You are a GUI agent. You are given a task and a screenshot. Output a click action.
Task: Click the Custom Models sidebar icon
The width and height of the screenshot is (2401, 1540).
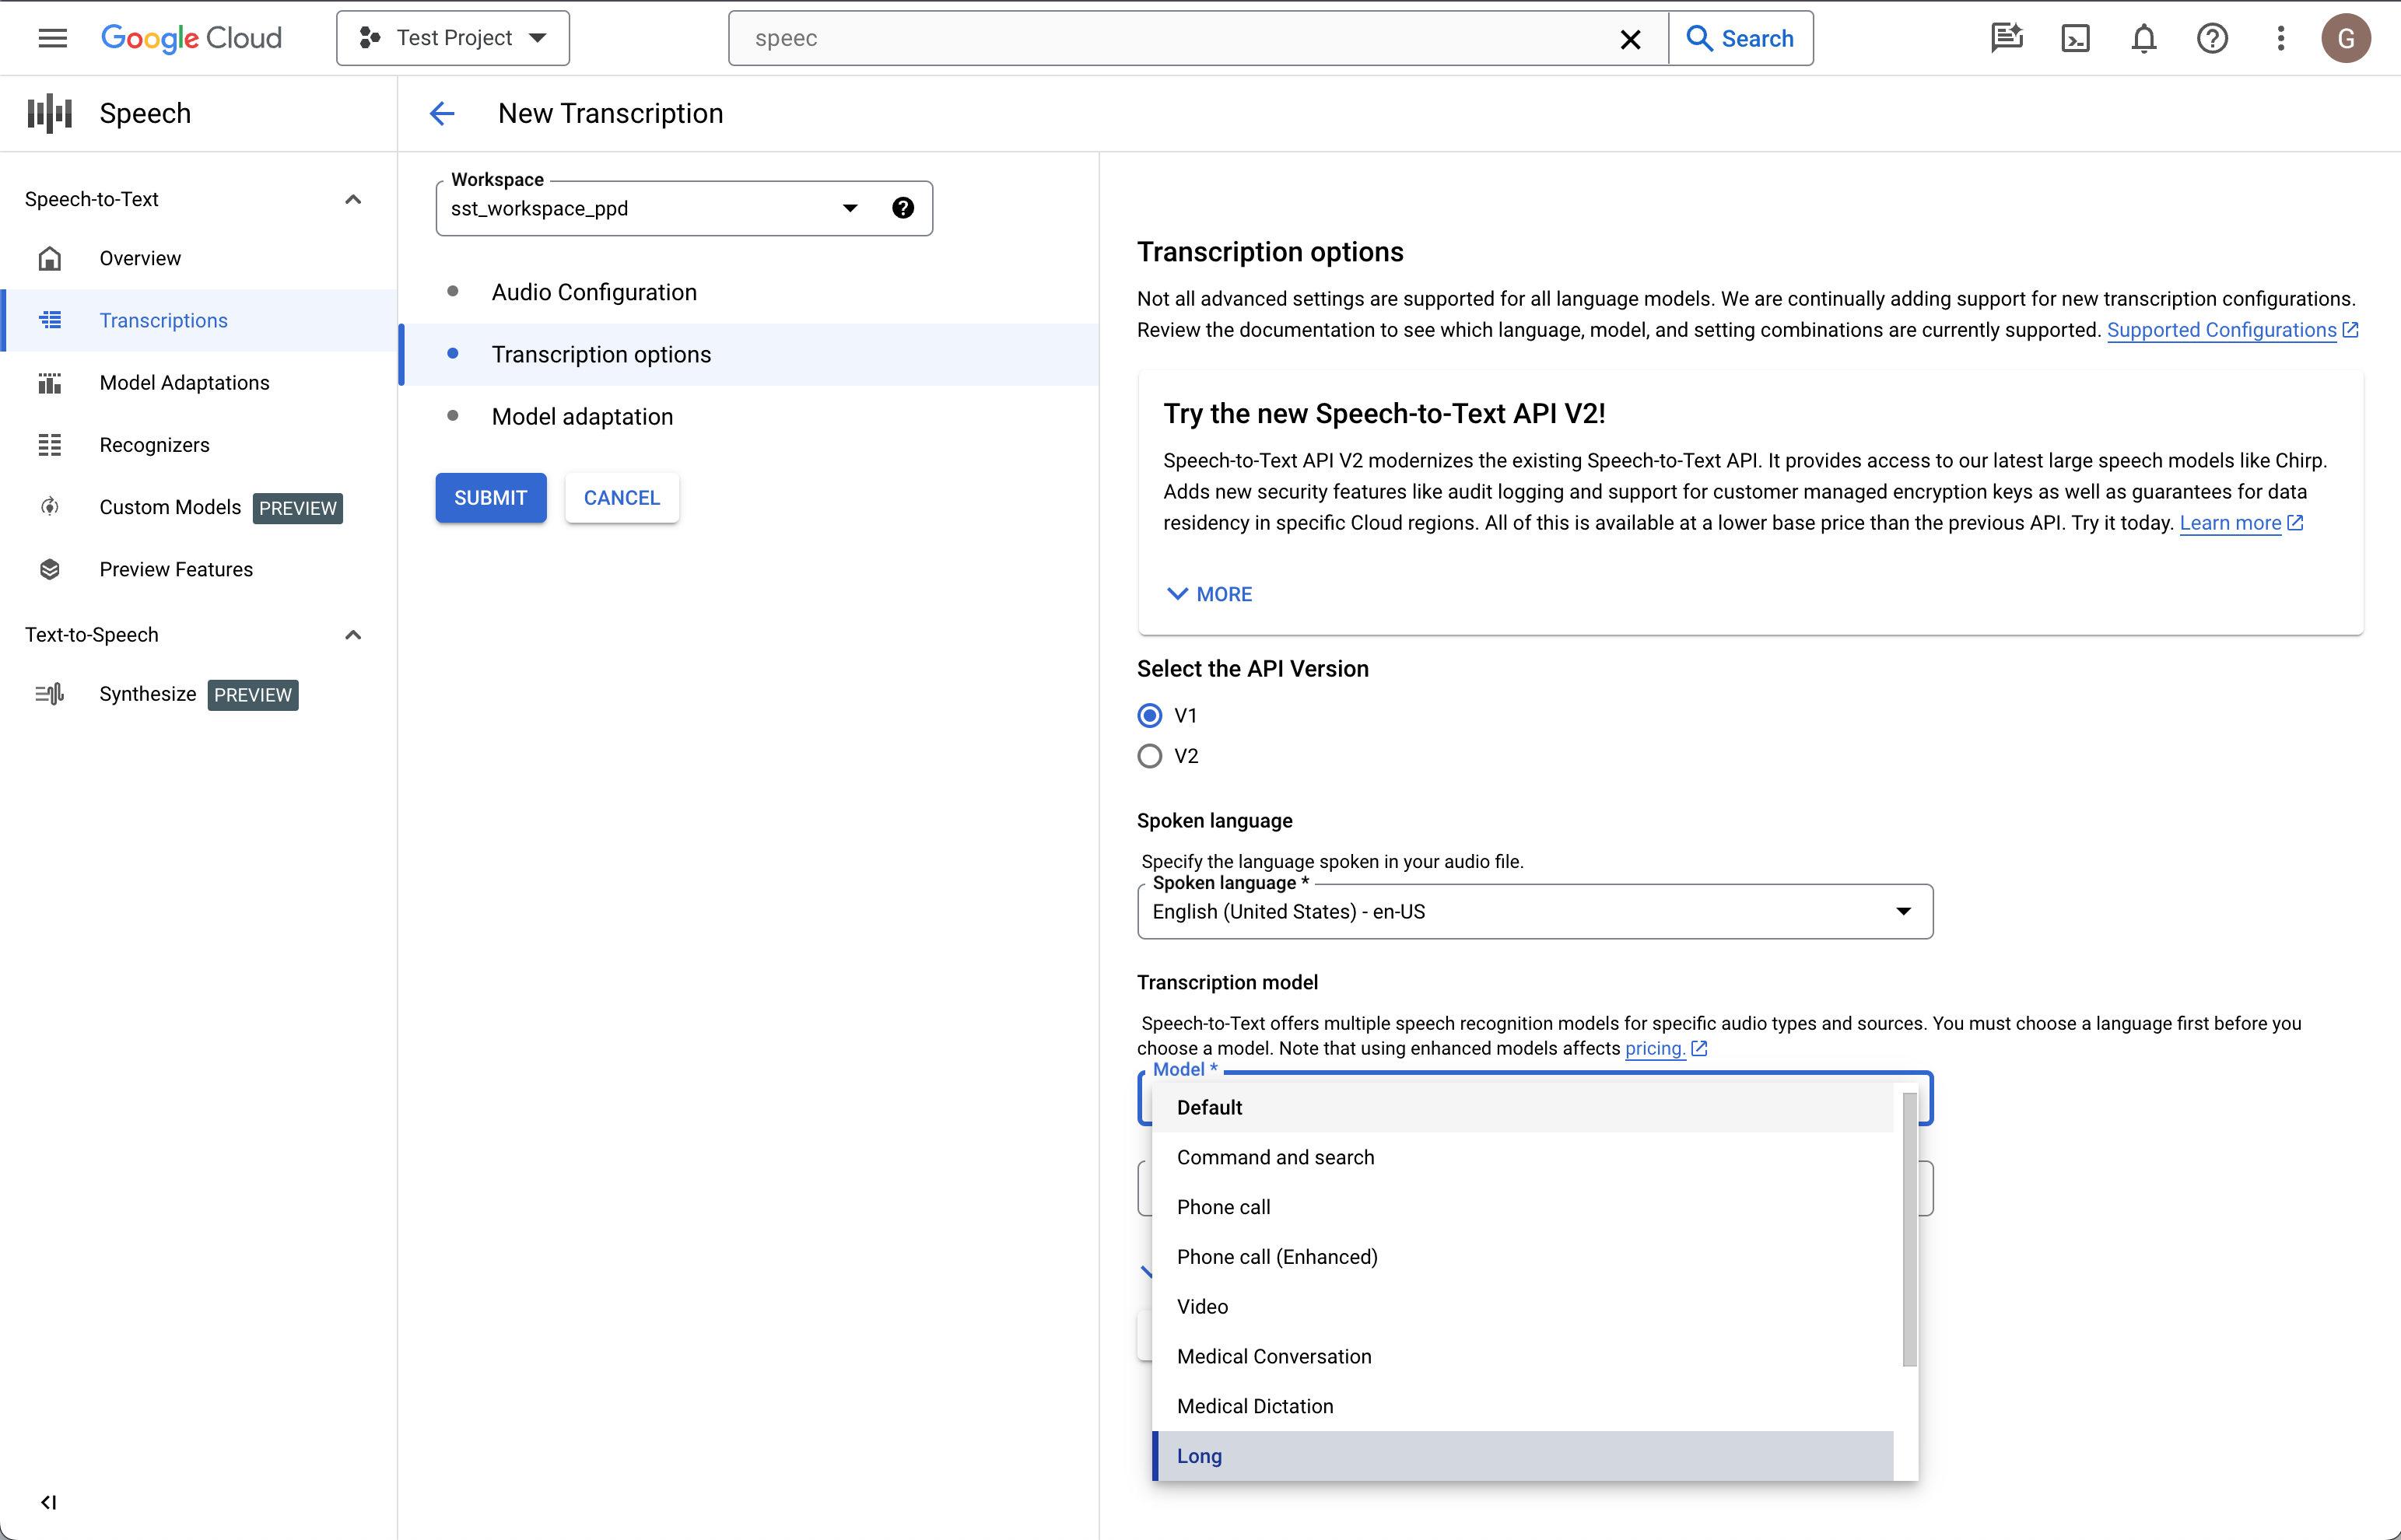point(49,507)
